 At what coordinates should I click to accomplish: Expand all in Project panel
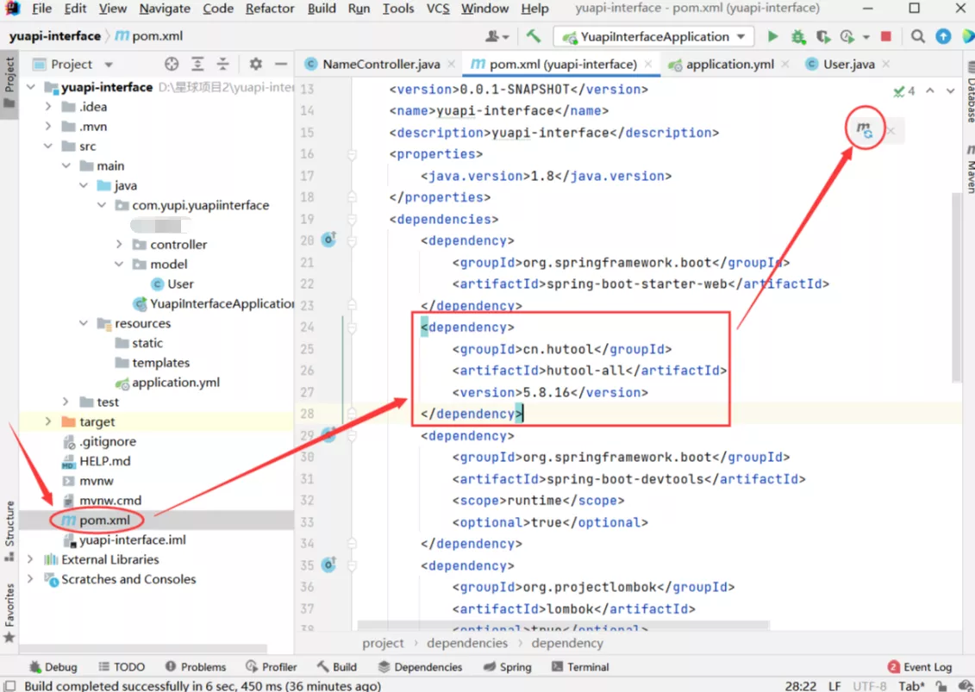[x=197, y=64]
